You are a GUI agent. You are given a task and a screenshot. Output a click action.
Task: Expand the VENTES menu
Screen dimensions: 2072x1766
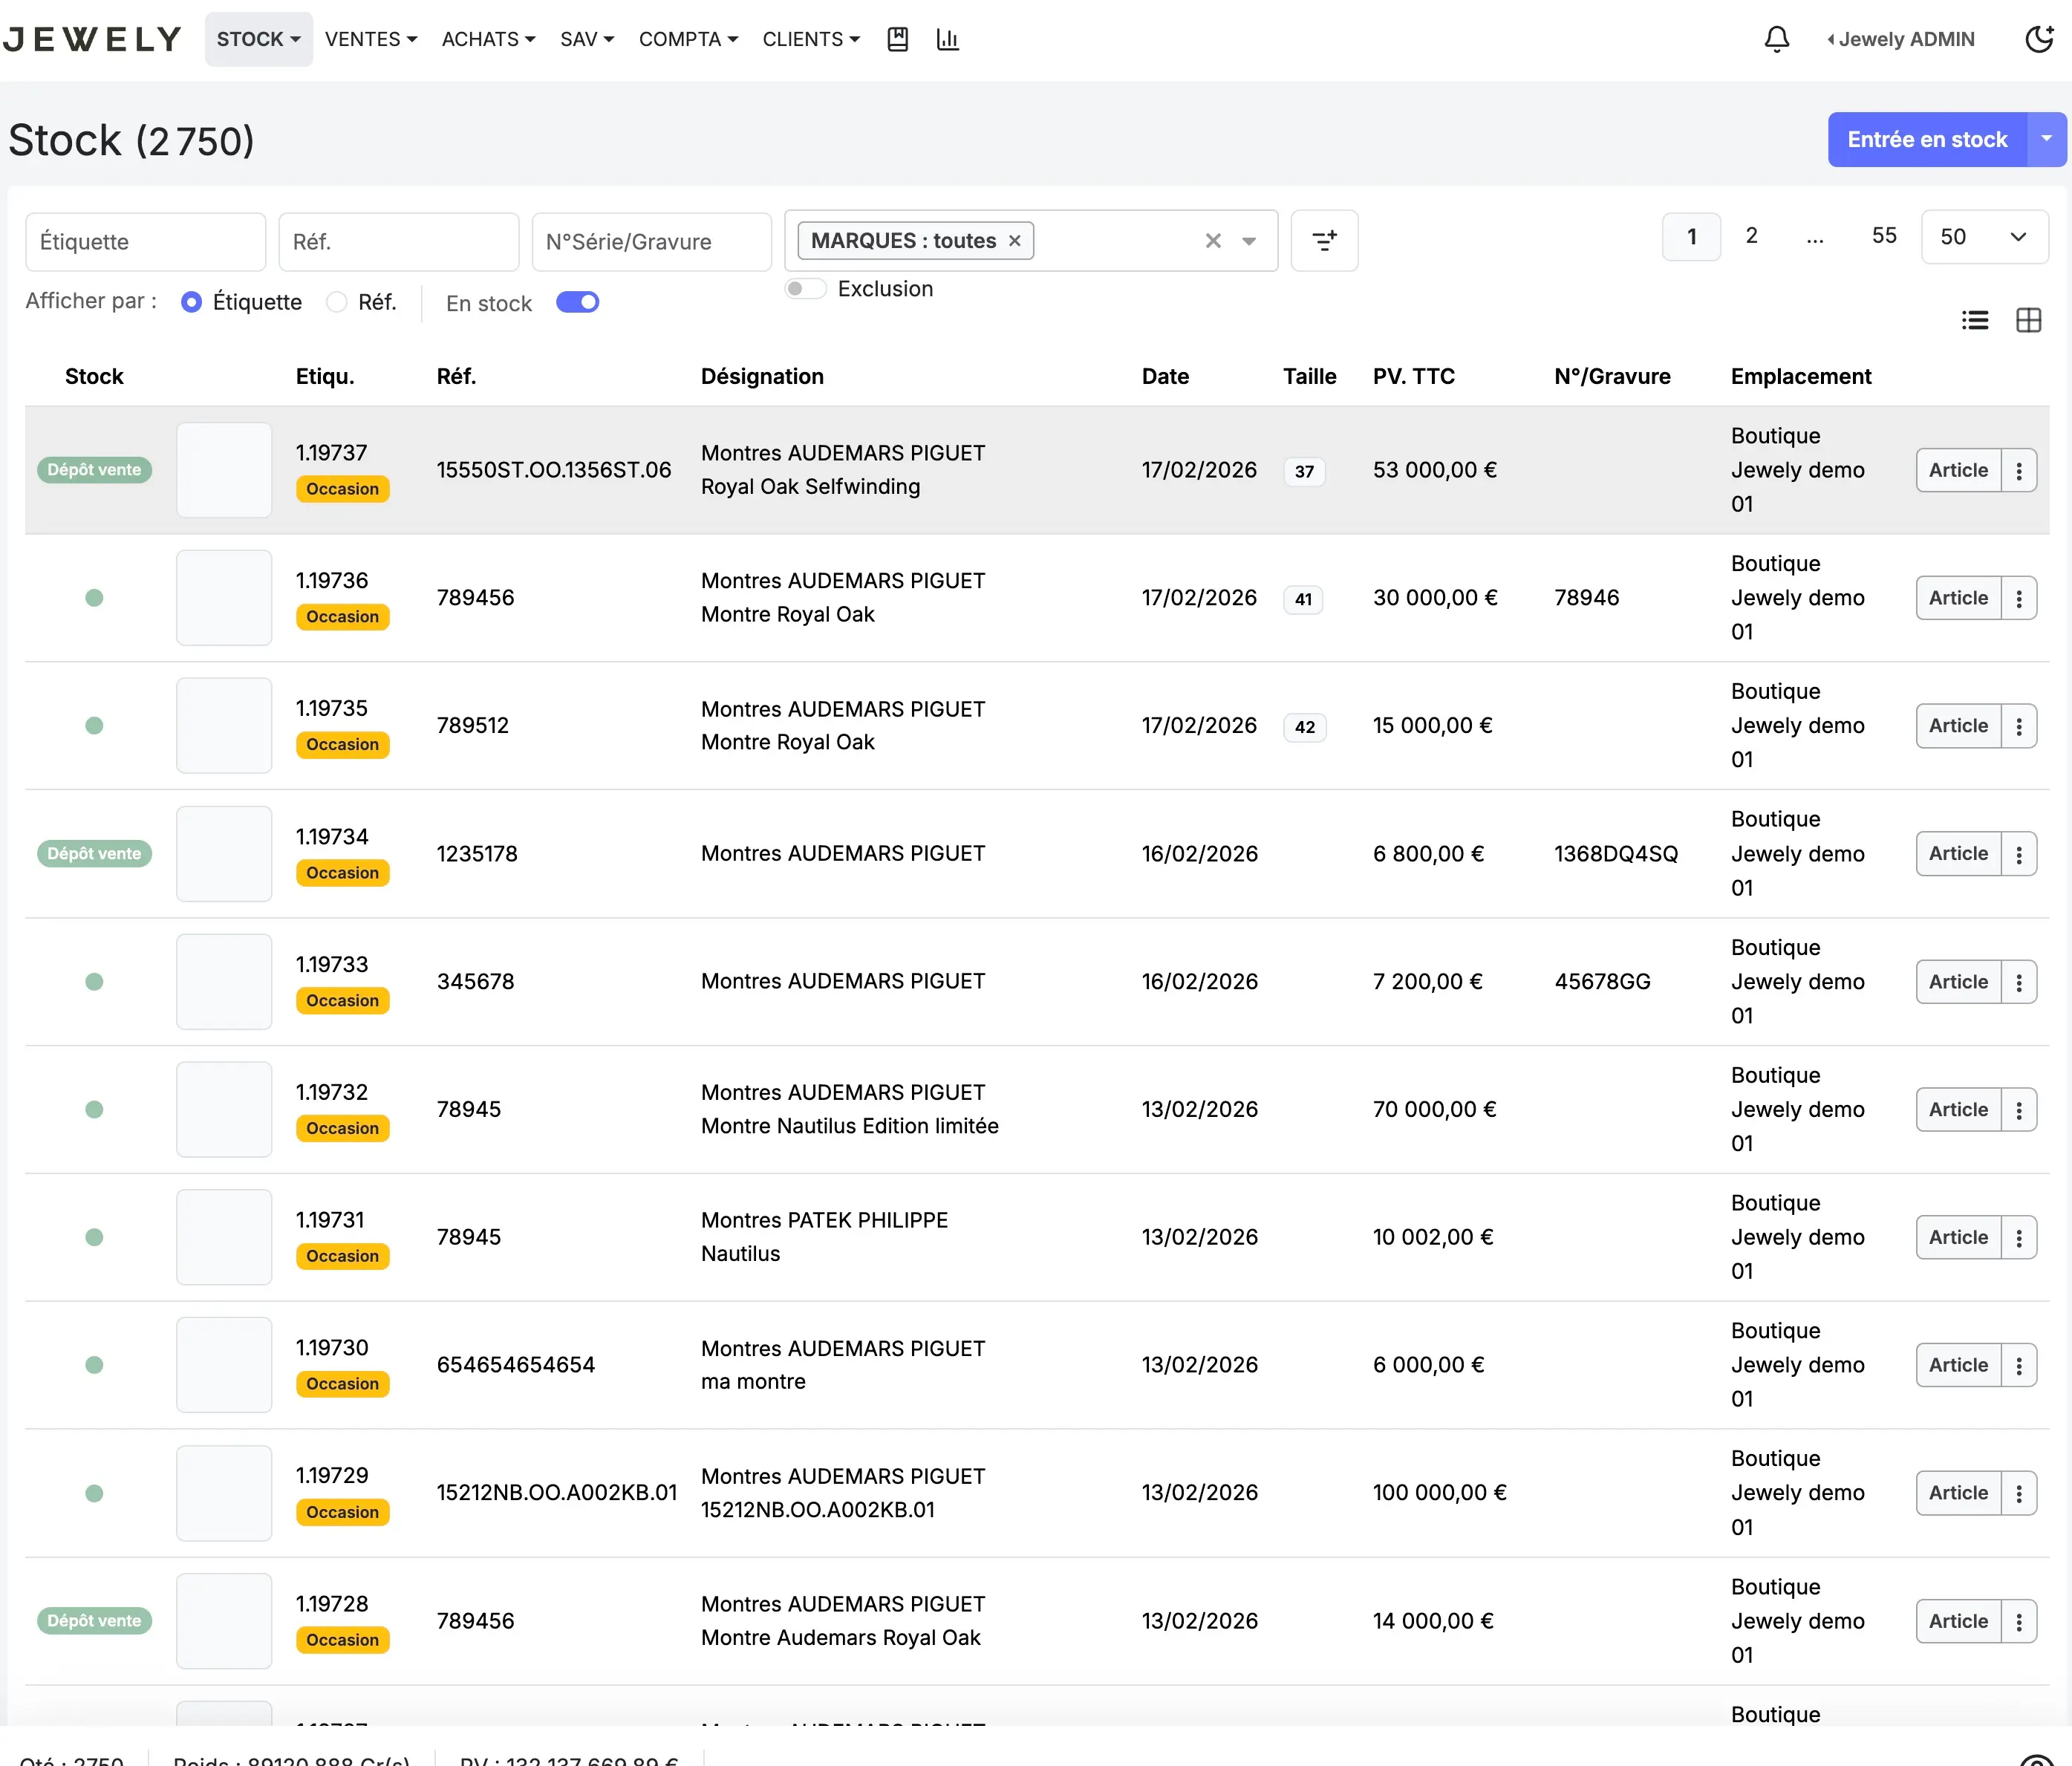tap(371, 39)
